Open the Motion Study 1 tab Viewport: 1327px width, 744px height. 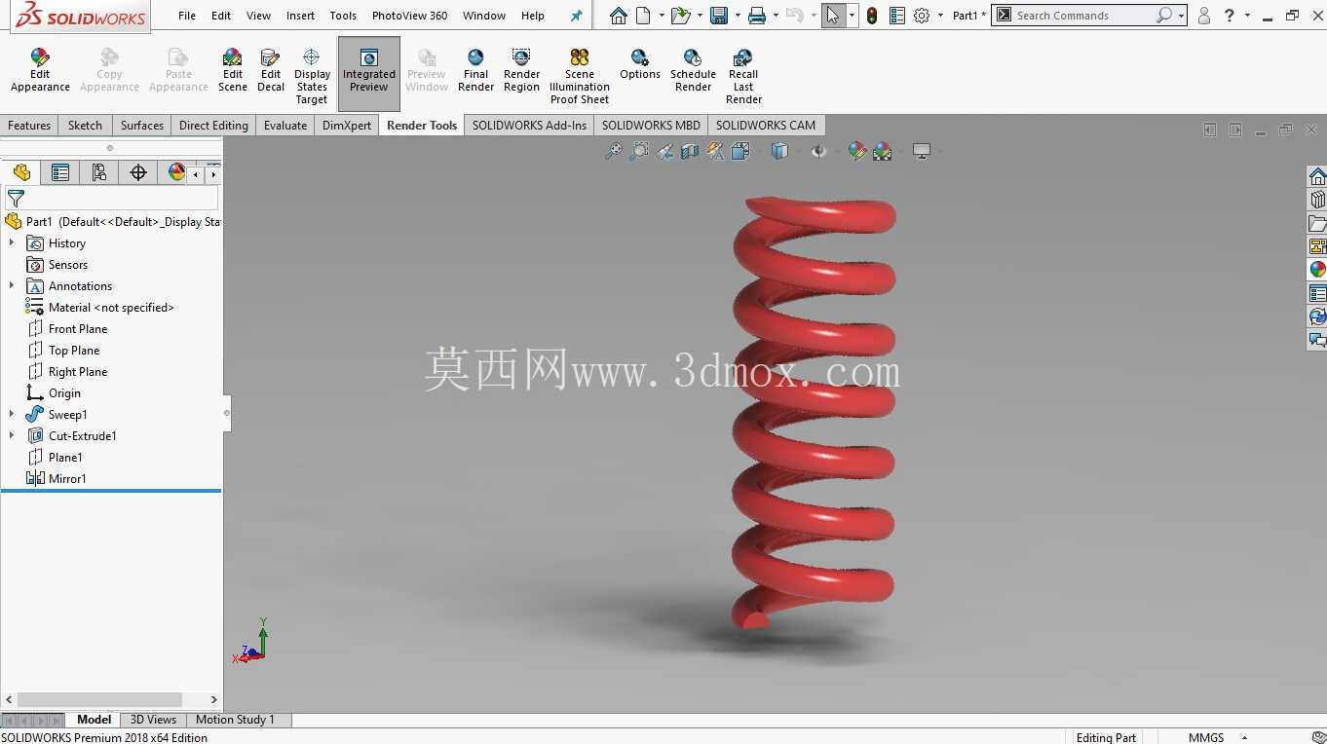tap(235, 720)
